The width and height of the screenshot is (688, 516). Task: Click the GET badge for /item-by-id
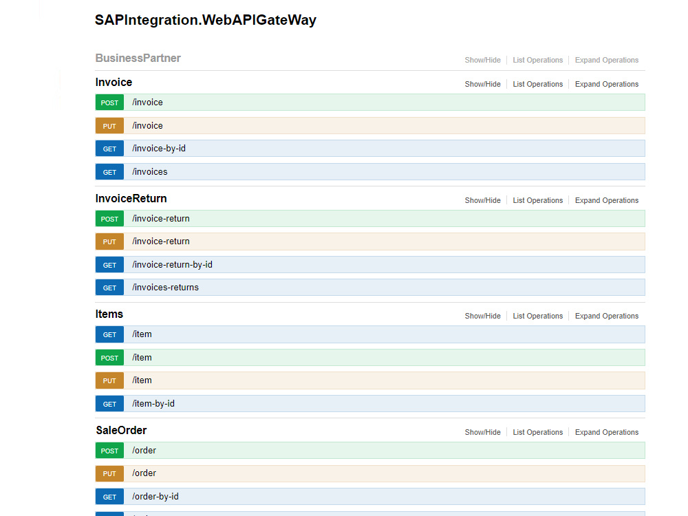(109, 404)
